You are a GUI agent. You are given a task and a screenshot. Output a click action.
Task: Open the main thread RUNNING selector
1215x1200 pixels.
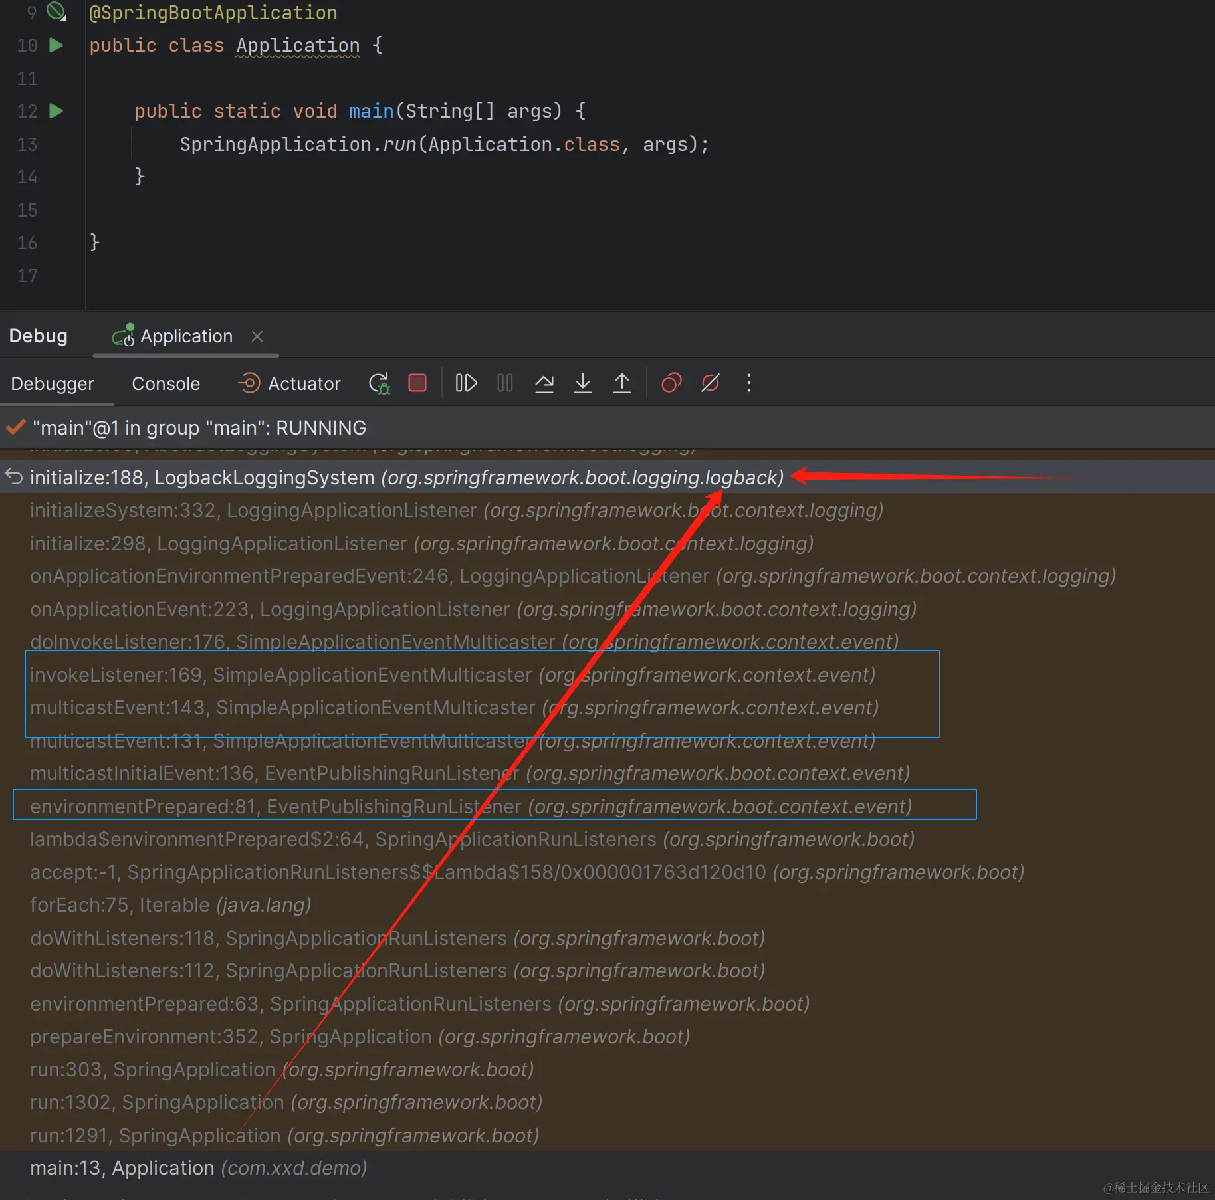[x=607, y=428]
